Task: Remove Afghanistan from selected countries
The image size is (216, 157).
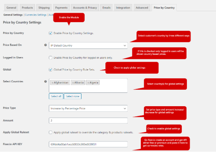Action: pos(52,83)
